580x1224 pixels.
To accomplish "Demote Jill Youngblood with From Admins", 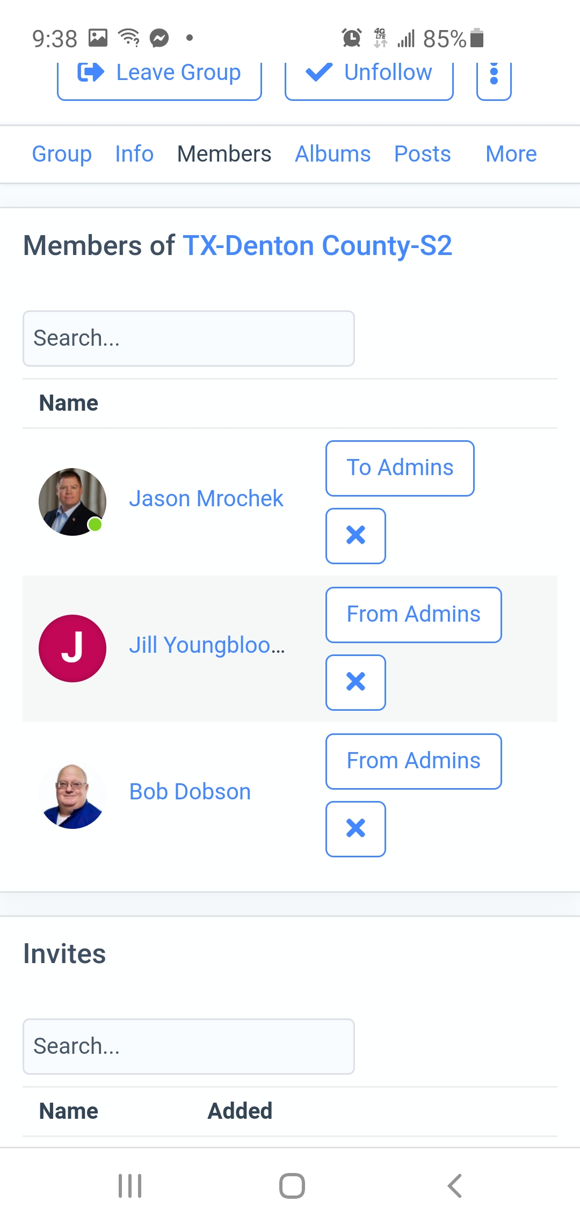I will 413,615.
